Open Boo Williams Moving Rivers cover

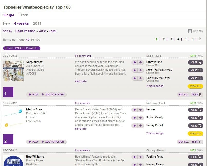pos(13,161)
